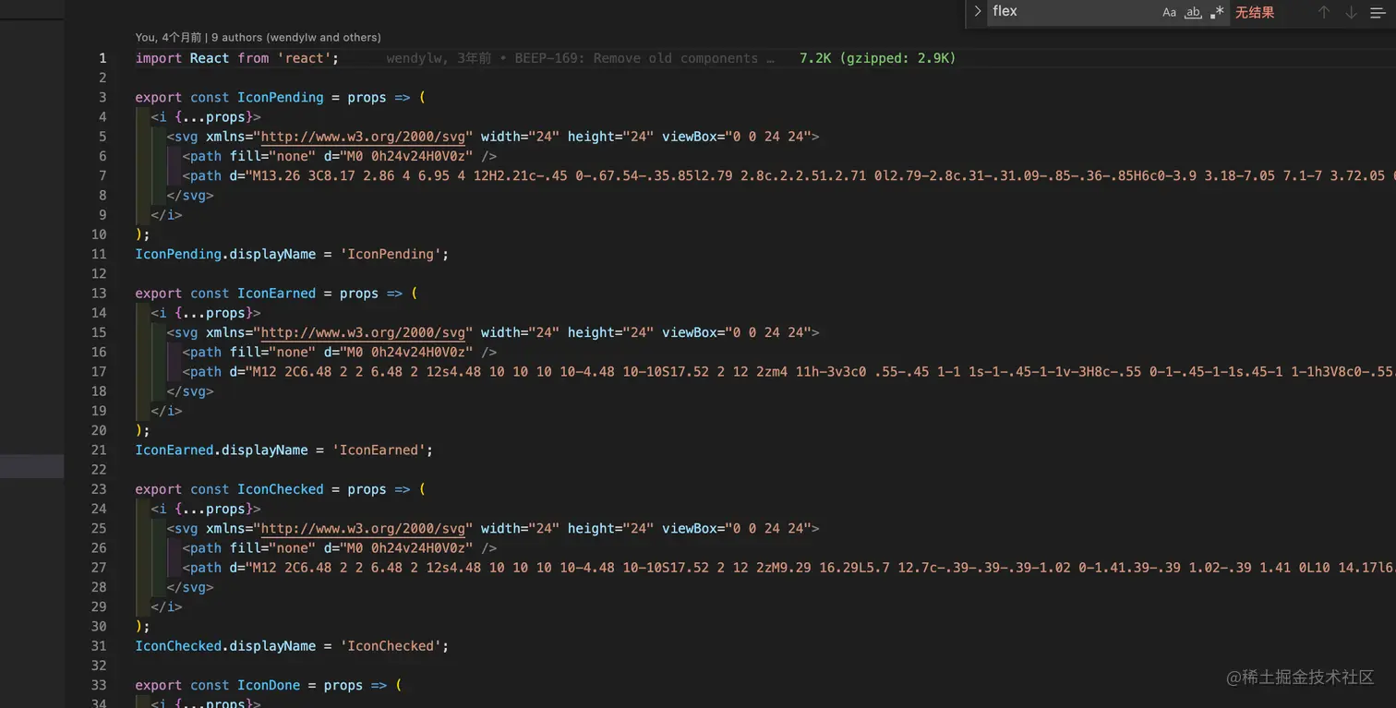The image size is (1396, 708).
Task: Go to previous match with up arrow
Action: point(1324,12)
